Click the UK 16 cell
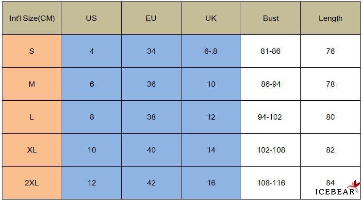The height and width of the screenshot is (200, 362). tap(211, 183)
